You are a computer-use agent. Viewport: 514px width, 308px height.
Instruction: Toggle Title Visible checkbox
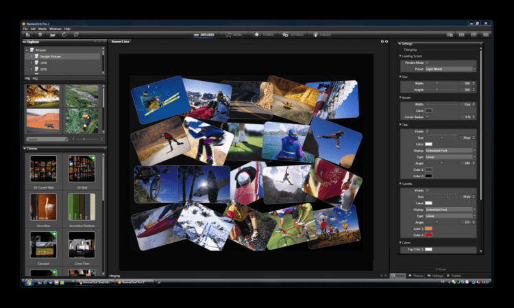428,131
